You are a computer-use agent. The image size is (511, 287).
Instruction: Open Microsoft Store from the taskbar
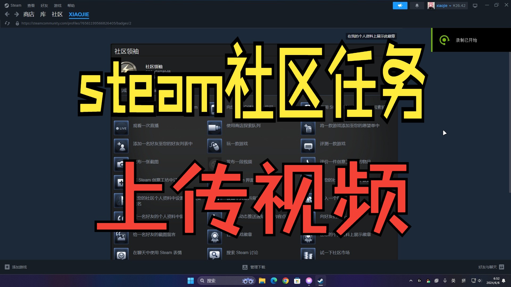pos(297,281)
